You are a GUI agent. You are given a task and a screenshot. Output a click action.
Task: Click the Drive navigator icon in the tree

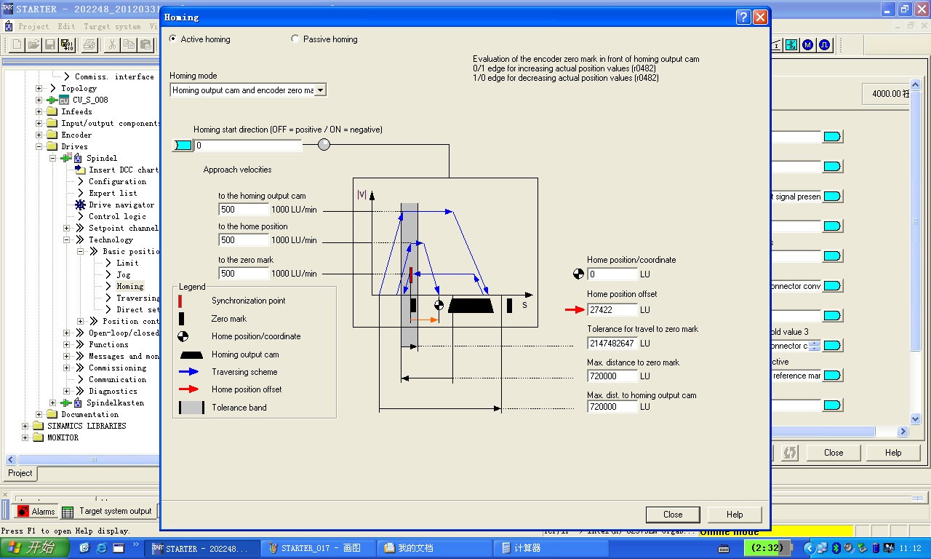tap(80, 205)
